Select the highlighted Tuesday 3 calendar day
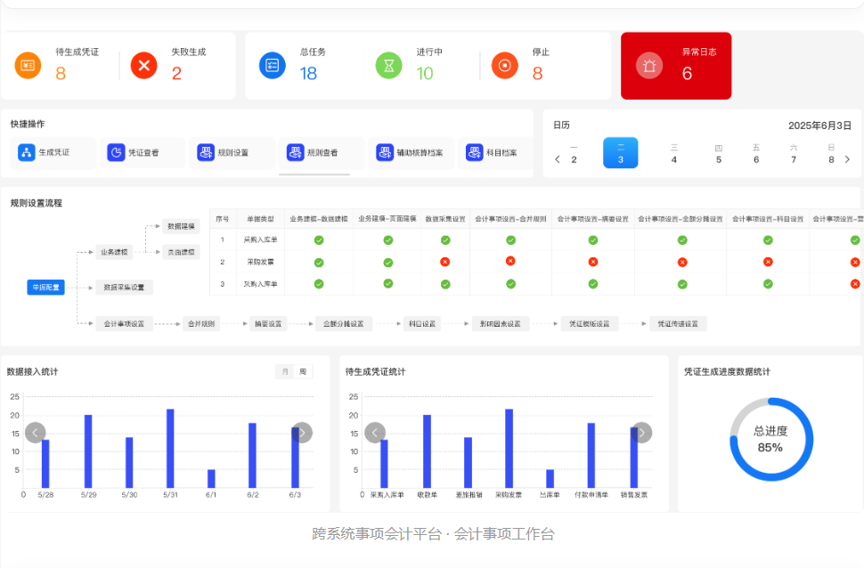Viewport: 864px width, 568px height. pos(621,152)
